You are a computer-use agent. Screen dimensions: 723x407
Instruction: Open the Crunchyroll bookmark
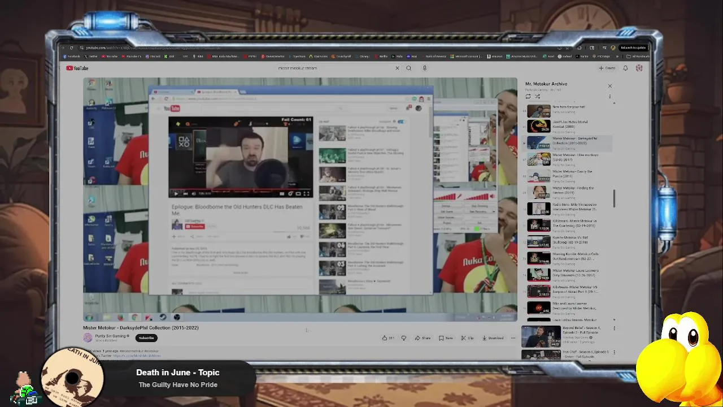pyautogui.click(x=341, y=56)
